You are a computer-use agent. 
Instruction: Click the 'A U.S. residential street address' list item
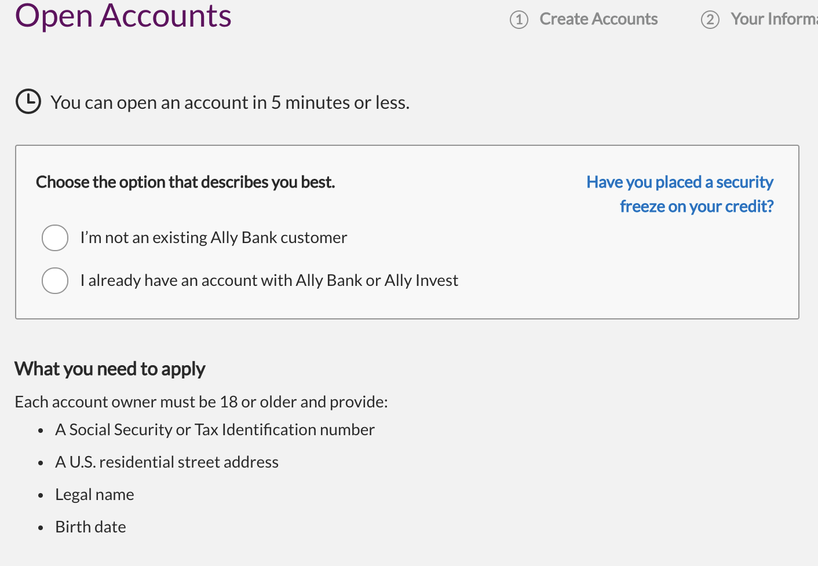pyautogui.click(x=167, y=462)
